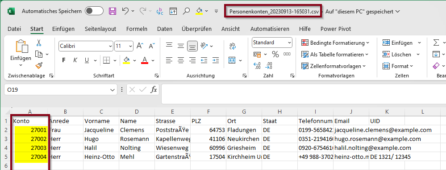Click the Percent style icon
This screenshot has width=446, height=170.
[275, 54]
